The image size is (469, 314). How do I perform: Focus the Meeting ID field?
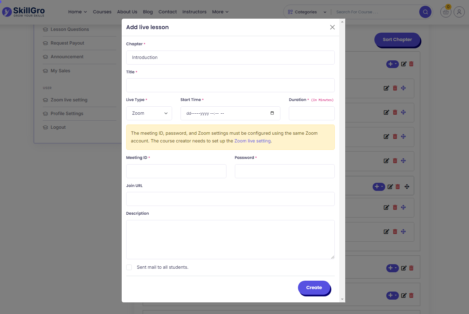(x=176, y=171)
